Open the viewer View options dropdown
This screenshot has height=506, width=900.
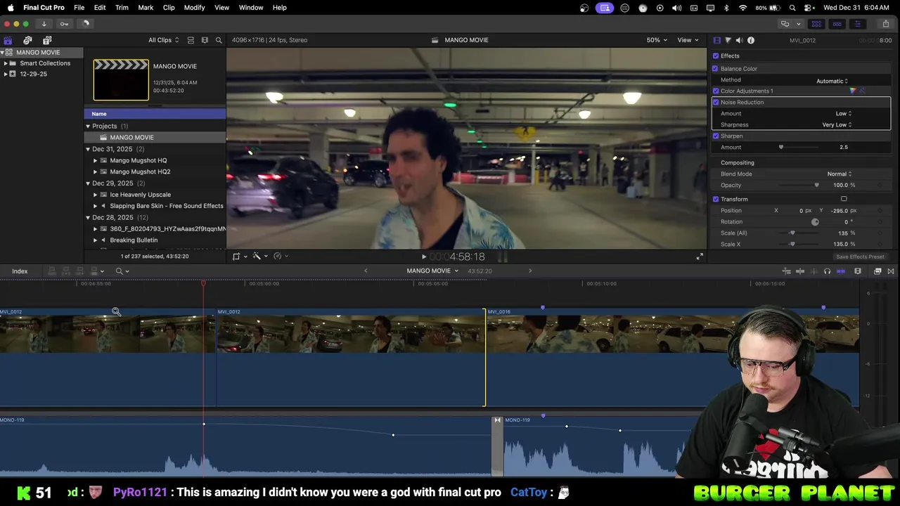[x=688, y=40]
